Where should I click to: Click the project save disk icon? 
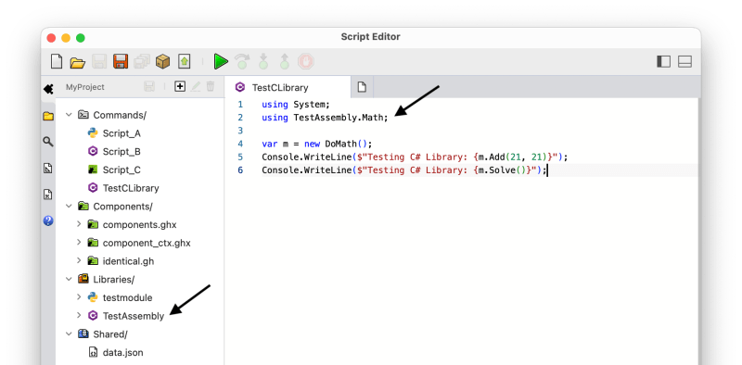coord(149,86)
